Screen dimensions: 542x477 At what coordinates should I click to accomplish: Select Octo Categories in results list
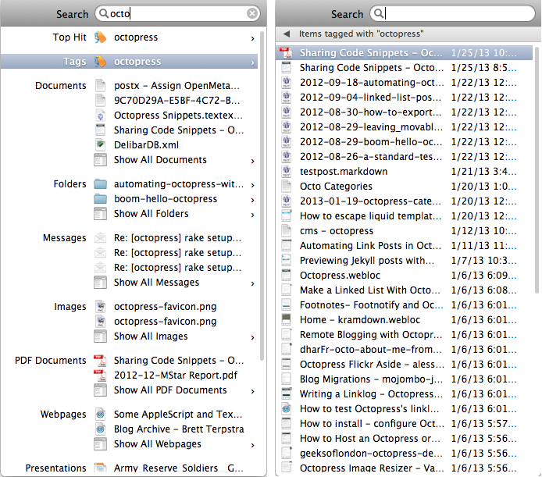click(x=336, y=187)
